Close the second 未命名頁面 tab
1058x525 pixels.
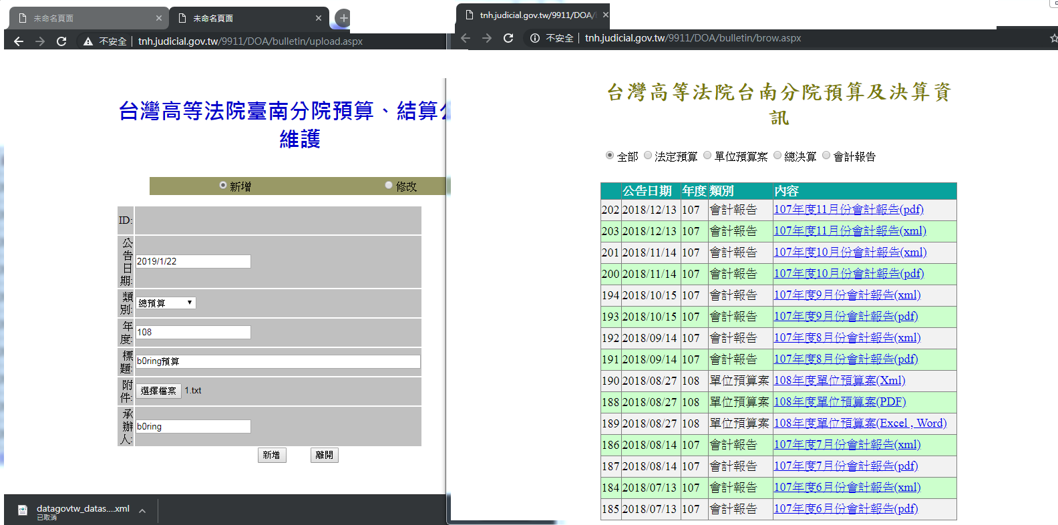pos(318,18)
